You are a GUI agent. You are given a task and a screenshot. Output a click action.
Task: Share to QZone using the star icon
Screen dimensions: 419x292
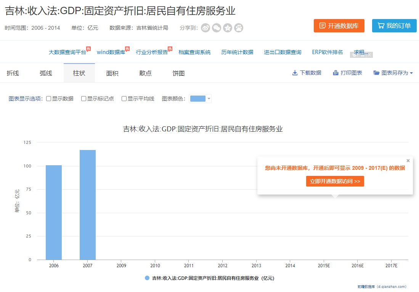(228, 28)
